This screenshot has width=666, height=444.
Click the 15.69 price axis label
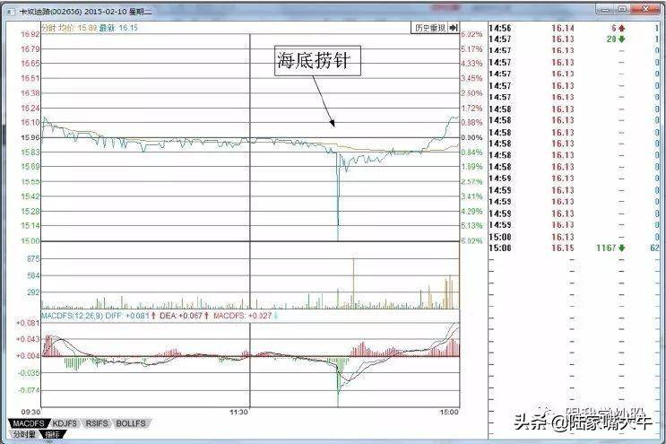[30, 167]
